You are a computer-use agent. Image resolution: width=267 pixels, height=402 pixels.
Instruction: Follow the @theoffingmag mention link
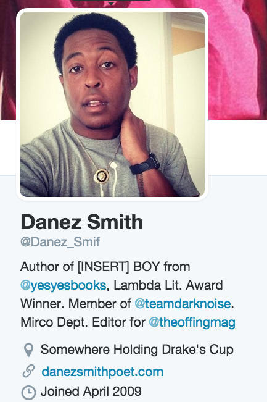192,322
